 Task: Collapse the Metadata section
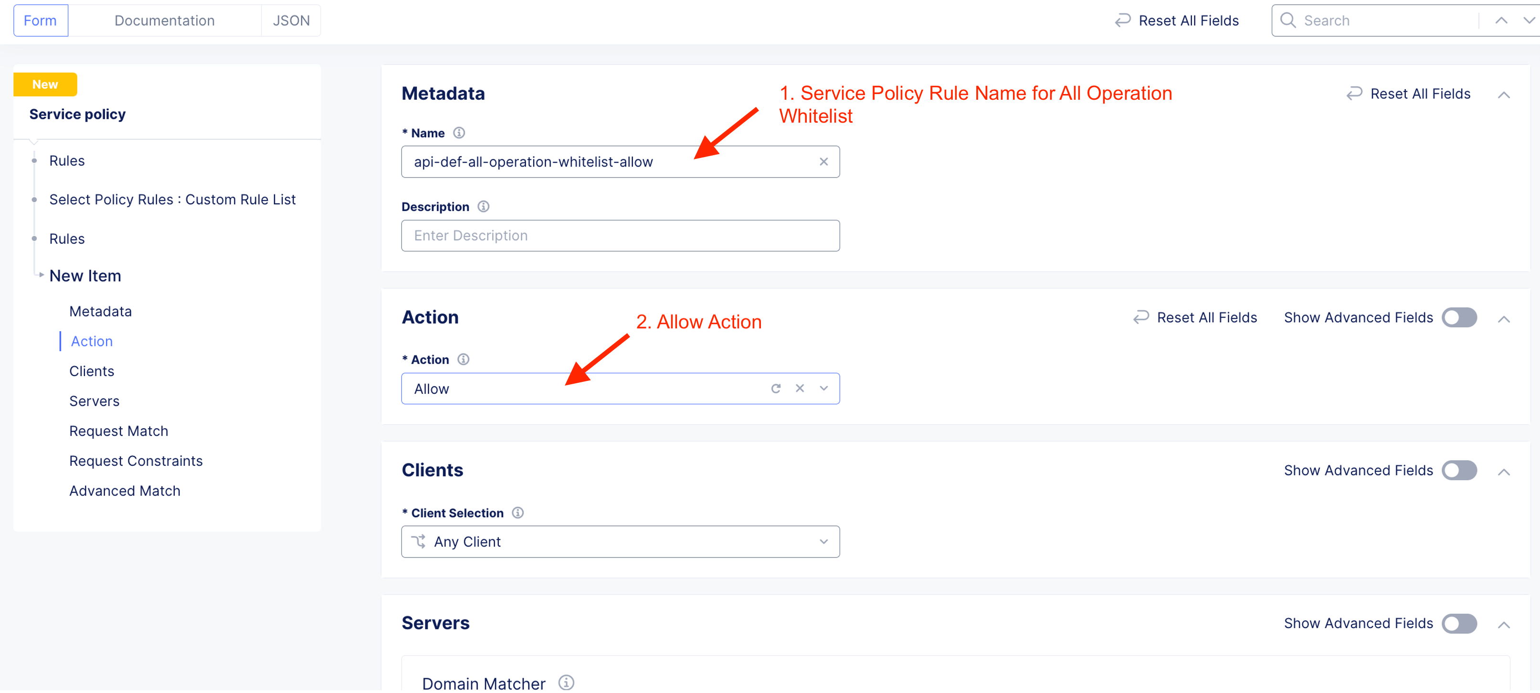pyautogui.click(x=1504, y=94)
